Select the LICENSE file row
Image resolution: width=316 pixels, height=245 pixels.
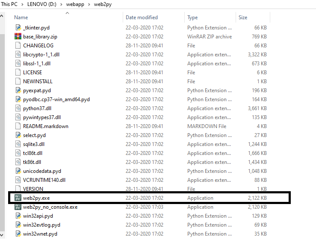[x=32, y=73]
